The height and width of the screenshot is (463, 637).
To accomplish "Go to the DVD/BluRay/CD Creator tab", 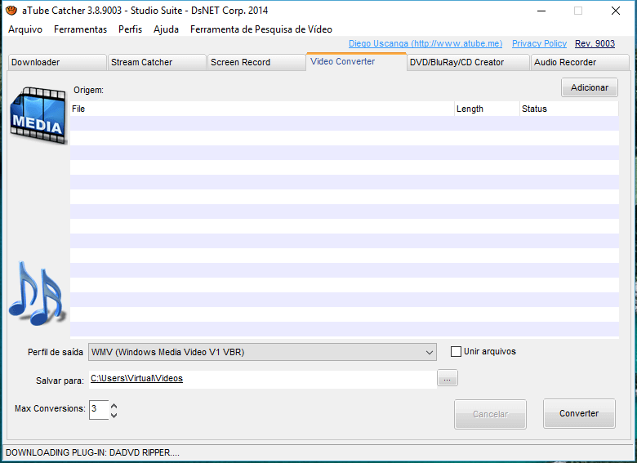I will click(x=467, y=62).
